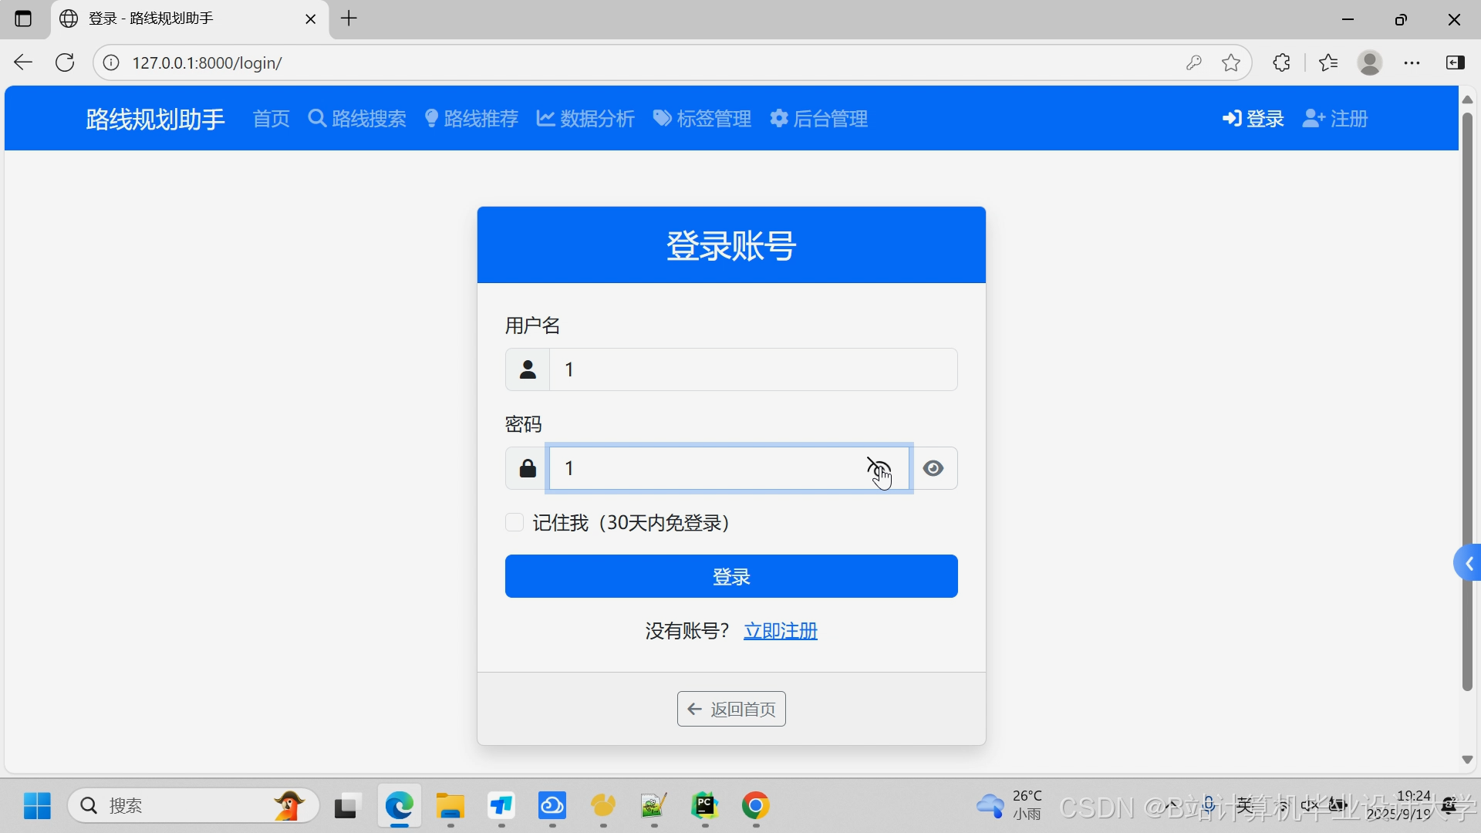Open browser extensions icon
The image size is (1481, 833).
click(x=1281, y=63)
